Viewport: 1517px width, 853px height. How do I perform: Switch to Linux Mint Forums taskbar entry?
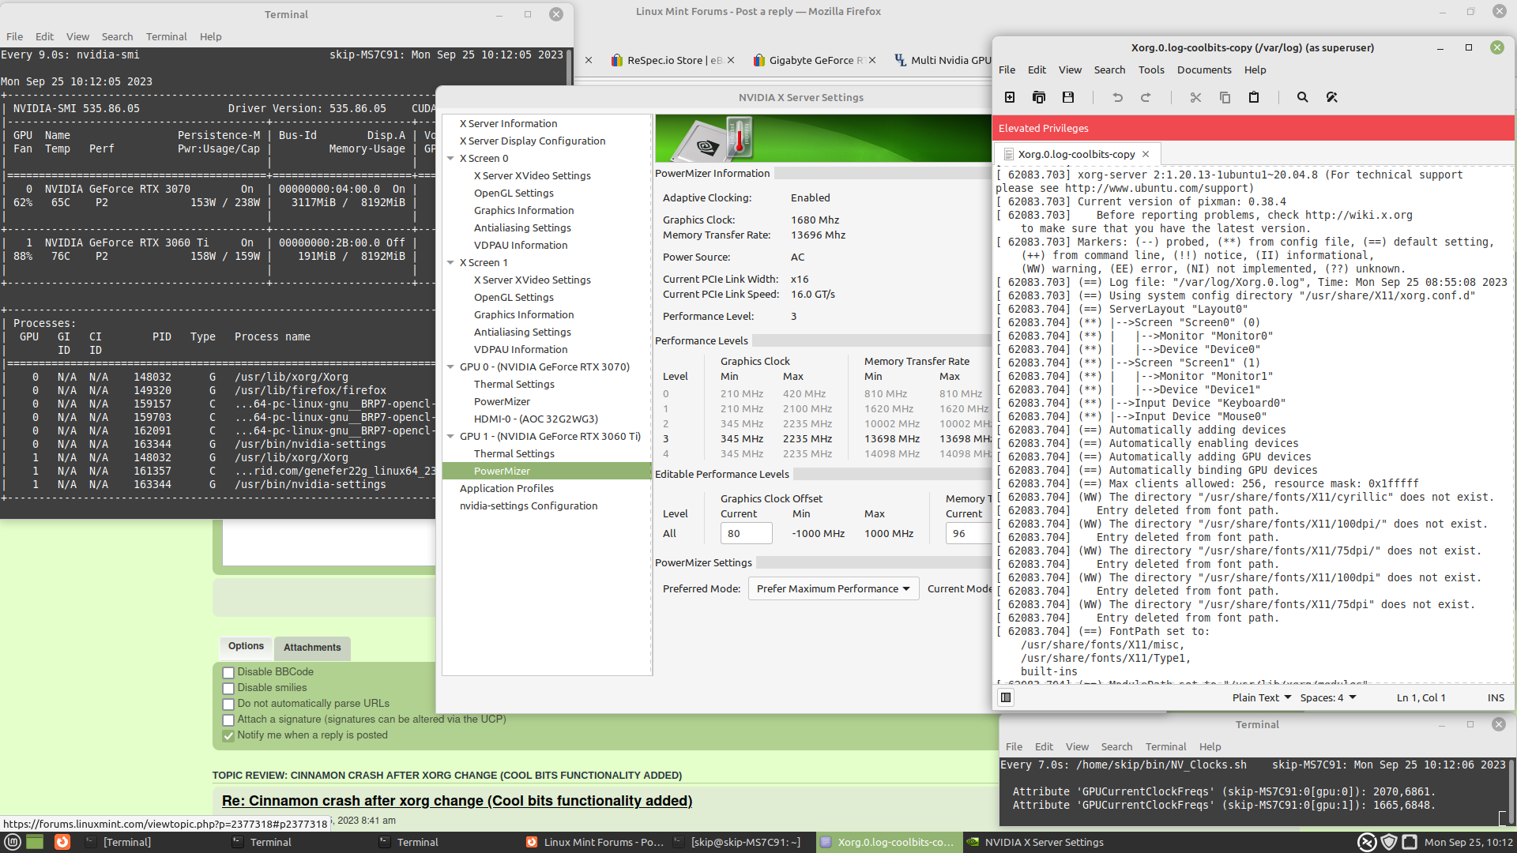pyautogui.click(x=596, y=842)
